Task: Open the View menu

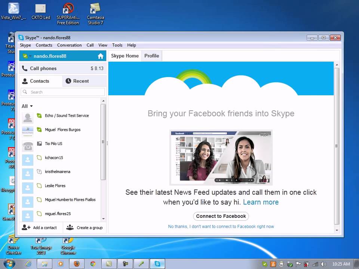Action: pos(103,45)
